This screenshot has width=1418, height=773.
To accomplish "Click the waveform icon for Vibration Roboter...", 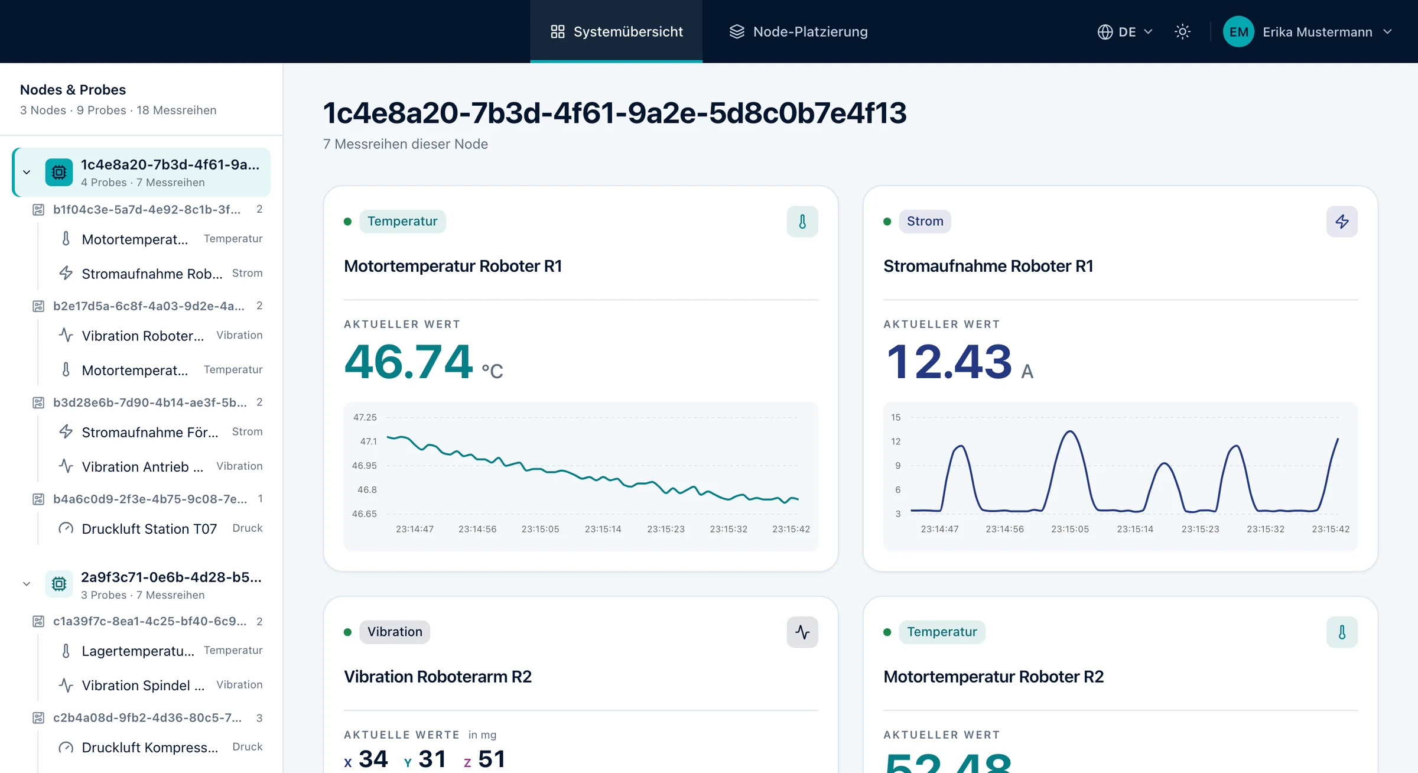I will point(66,335).
